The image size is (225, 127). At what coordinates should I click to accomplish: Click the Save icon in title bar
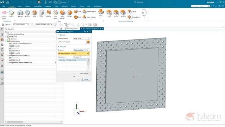pos(7,2)
